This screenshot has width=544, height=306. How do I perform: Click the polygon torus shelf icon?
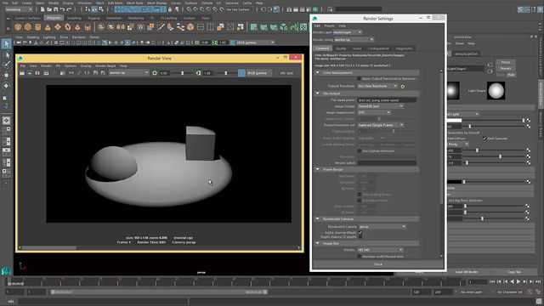(x=68, y=26)
